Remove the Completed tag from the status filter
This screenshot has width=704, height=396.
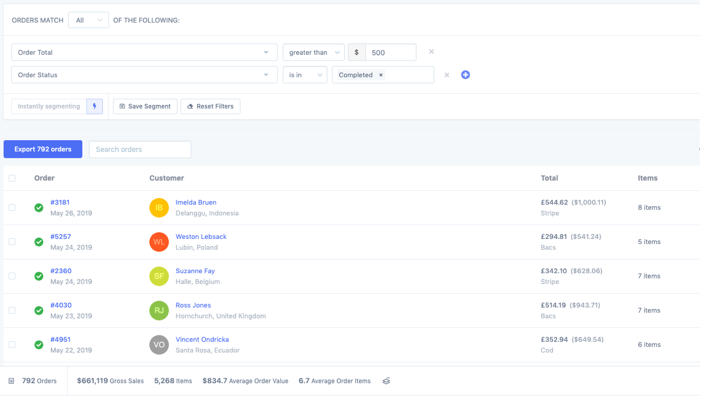(x=380, y=74)
